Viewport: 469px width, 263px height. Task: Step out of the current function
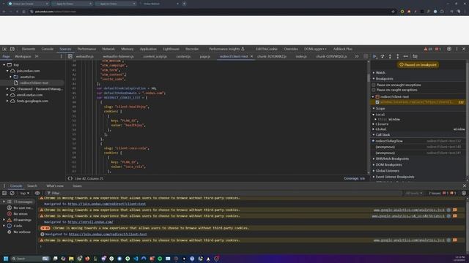pyautogui.click(x=397, y=56)
